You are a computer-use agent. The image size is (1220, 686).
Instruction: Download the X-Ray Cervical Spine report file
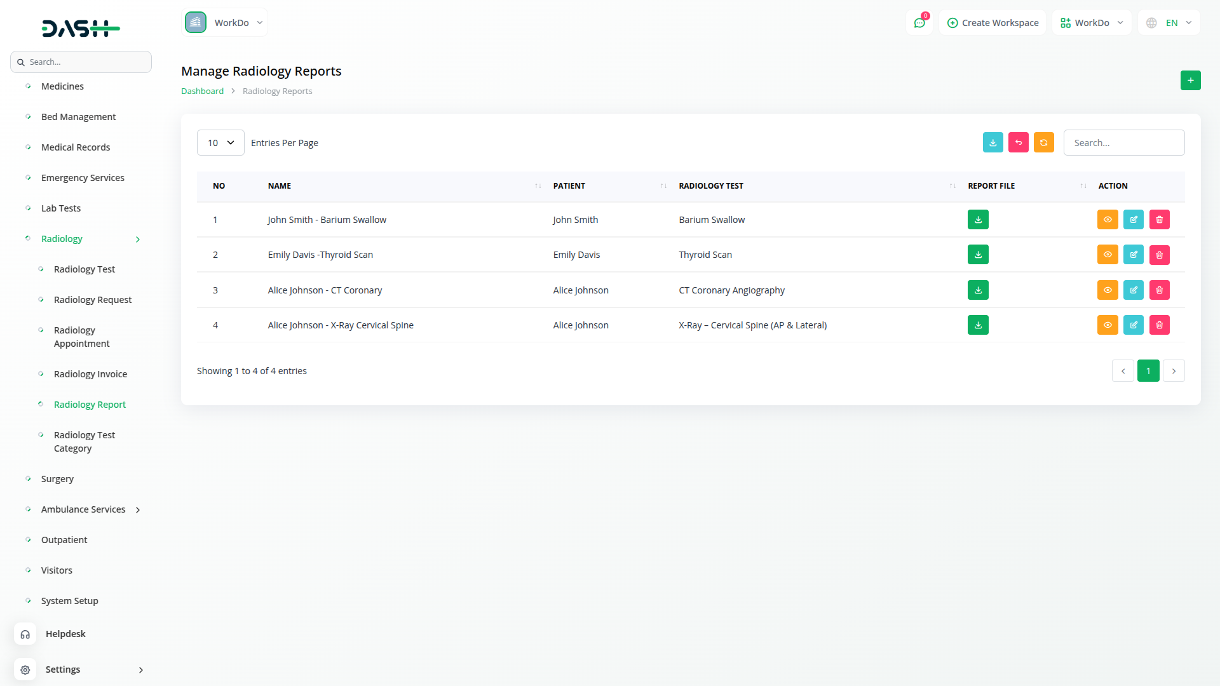[x=978, y=325]
